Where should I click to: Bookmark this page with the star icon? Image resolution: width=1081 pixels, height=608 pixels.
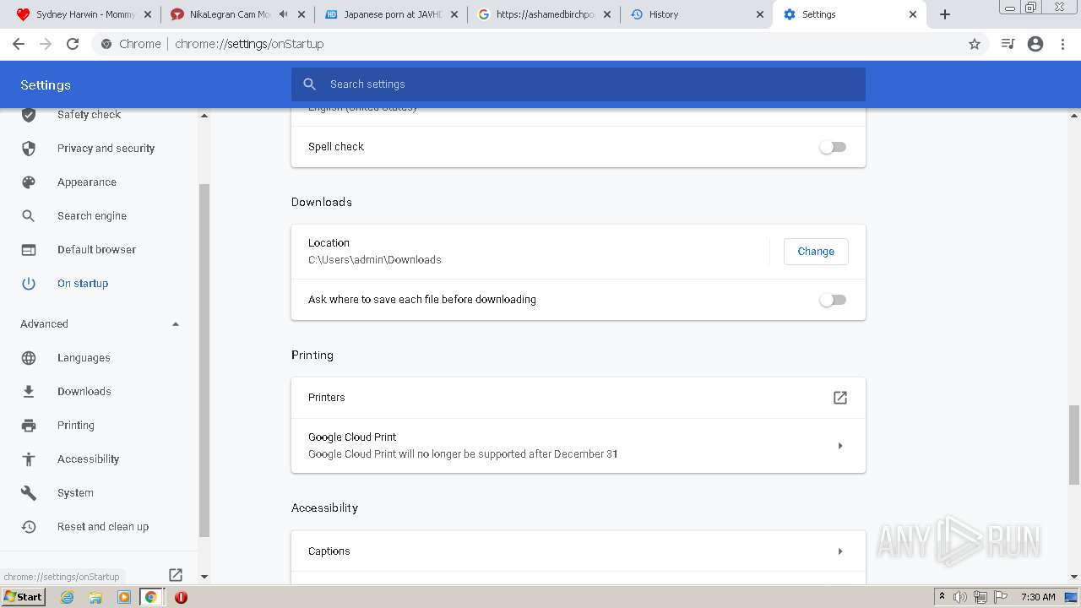click(975, 44)
